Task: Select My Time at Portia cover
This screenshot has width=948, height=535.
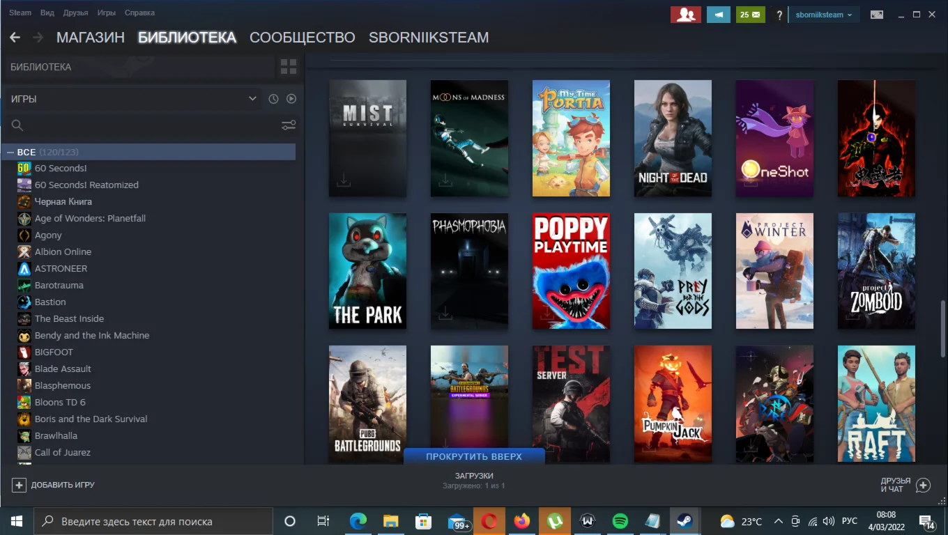Action: pos(571,138)
